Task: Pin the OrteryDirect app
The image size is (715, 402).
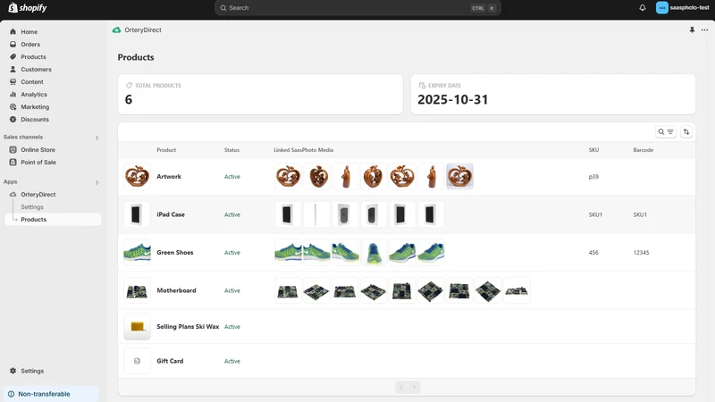Action: coord(692,30)
